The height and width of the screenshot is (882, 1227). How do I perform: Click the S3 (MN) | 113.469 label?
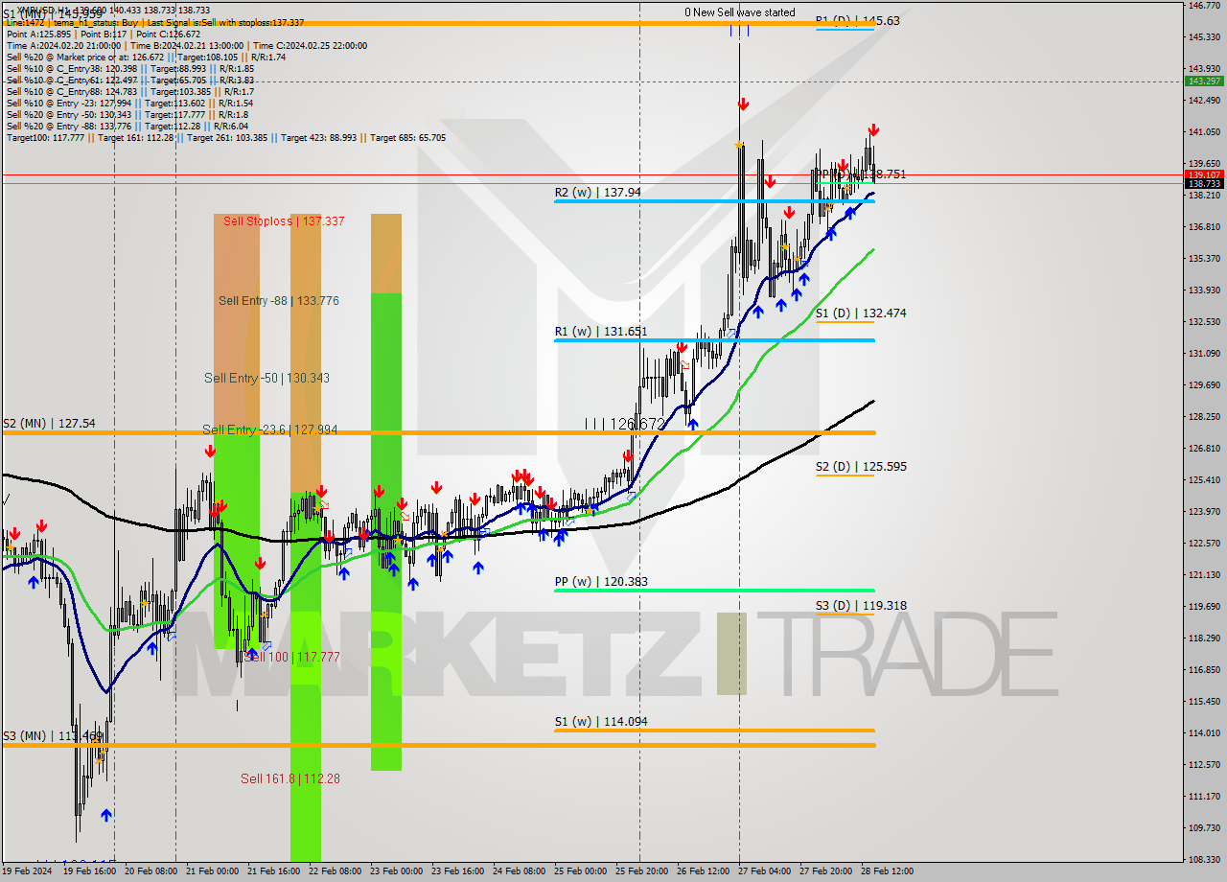[52, 736]
